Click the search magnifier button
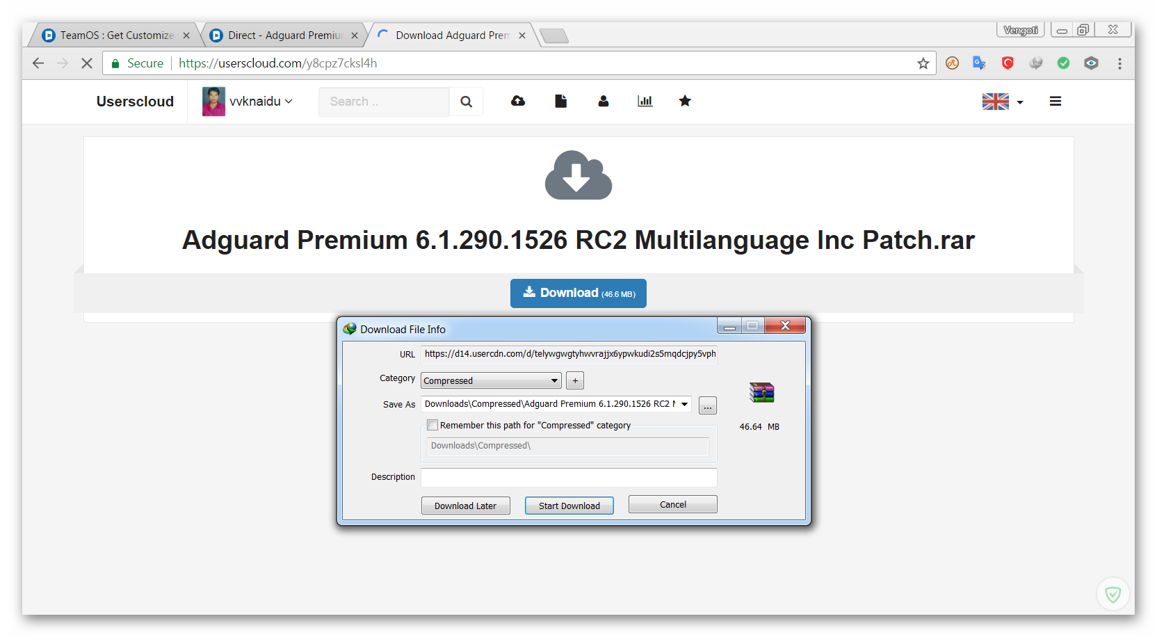The height and width of the screenshot is (637, 1157). pyautogui.click(x=466, y=102)
